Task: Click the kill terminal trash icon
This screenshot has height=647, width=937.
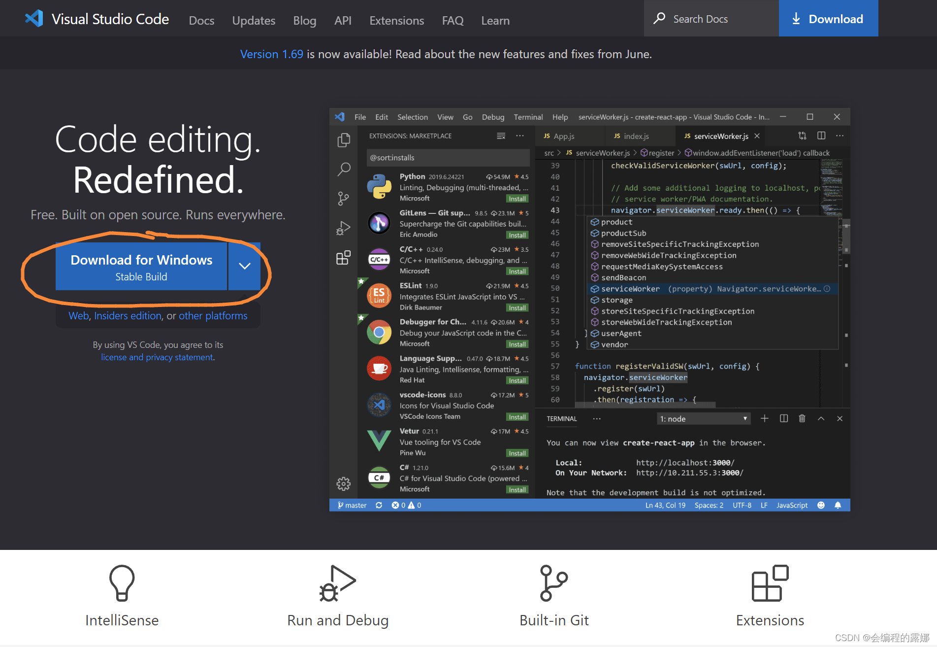Action: coord(802,418)
